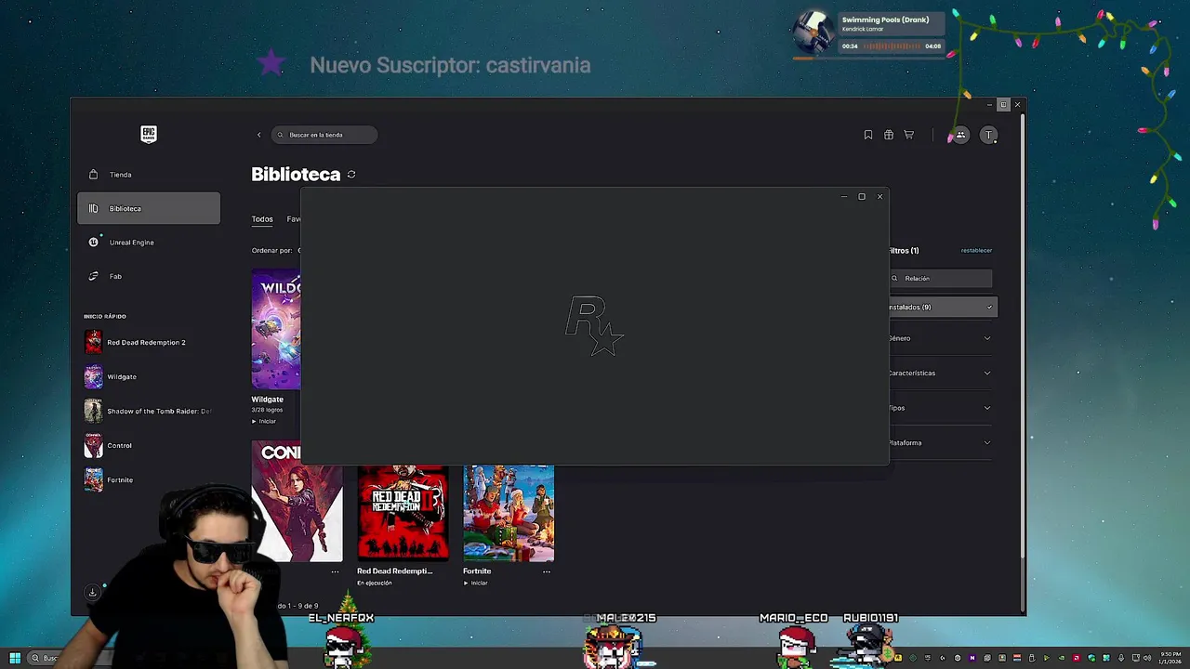Open the shopping cart
1190x669 pixels.
click(x=909, y=135)
